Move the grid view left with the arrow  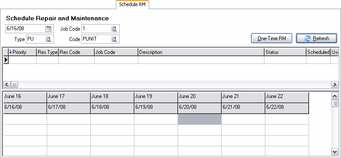point(7,84)
